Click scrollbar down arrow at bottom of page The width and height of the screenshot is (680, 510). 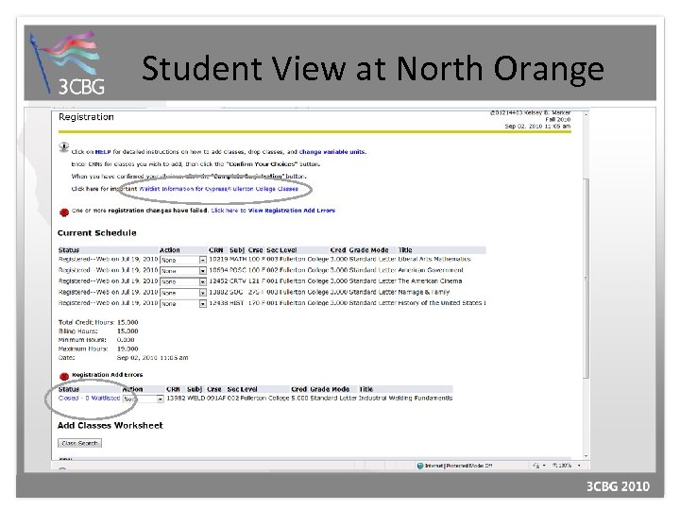pyautogui.click(x=586, y=456)
